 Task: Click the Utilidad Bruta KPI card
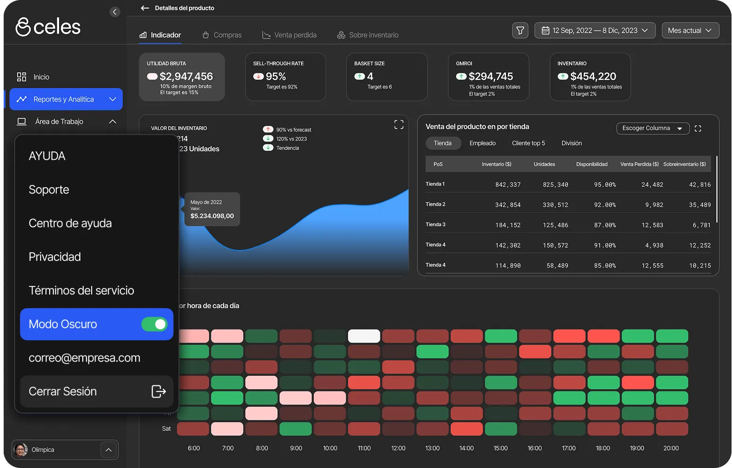click(x=181, y=77)
